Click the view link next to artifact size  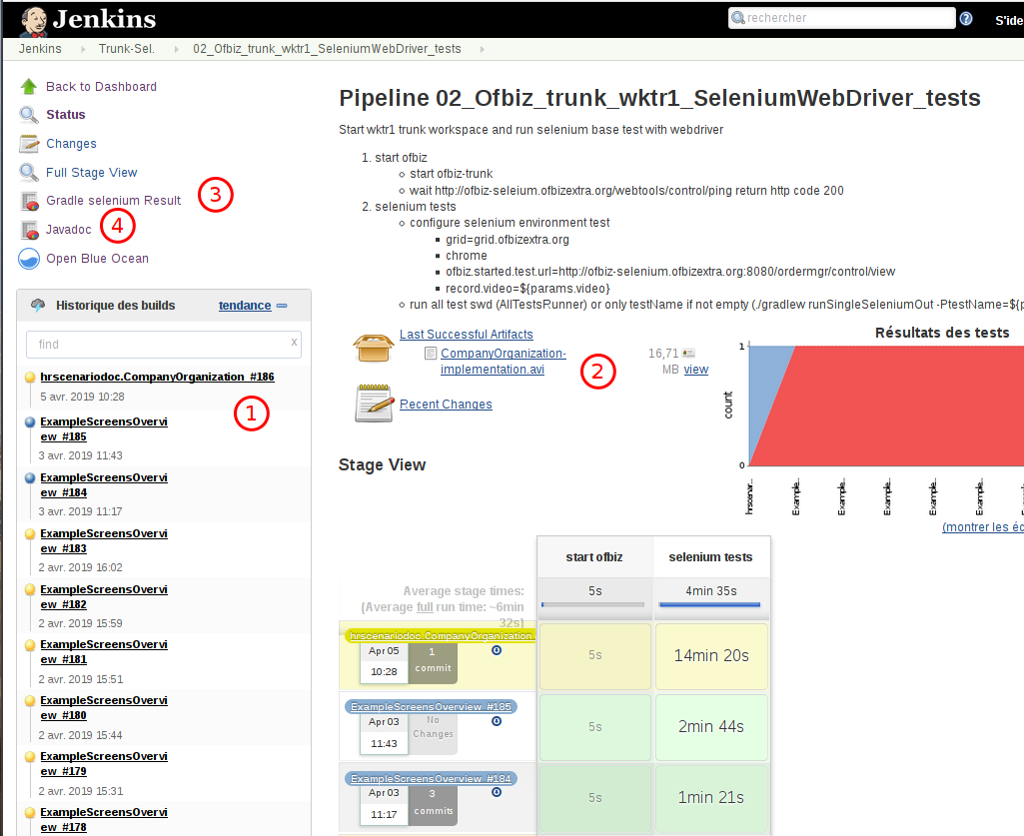[x=695, y=370]
